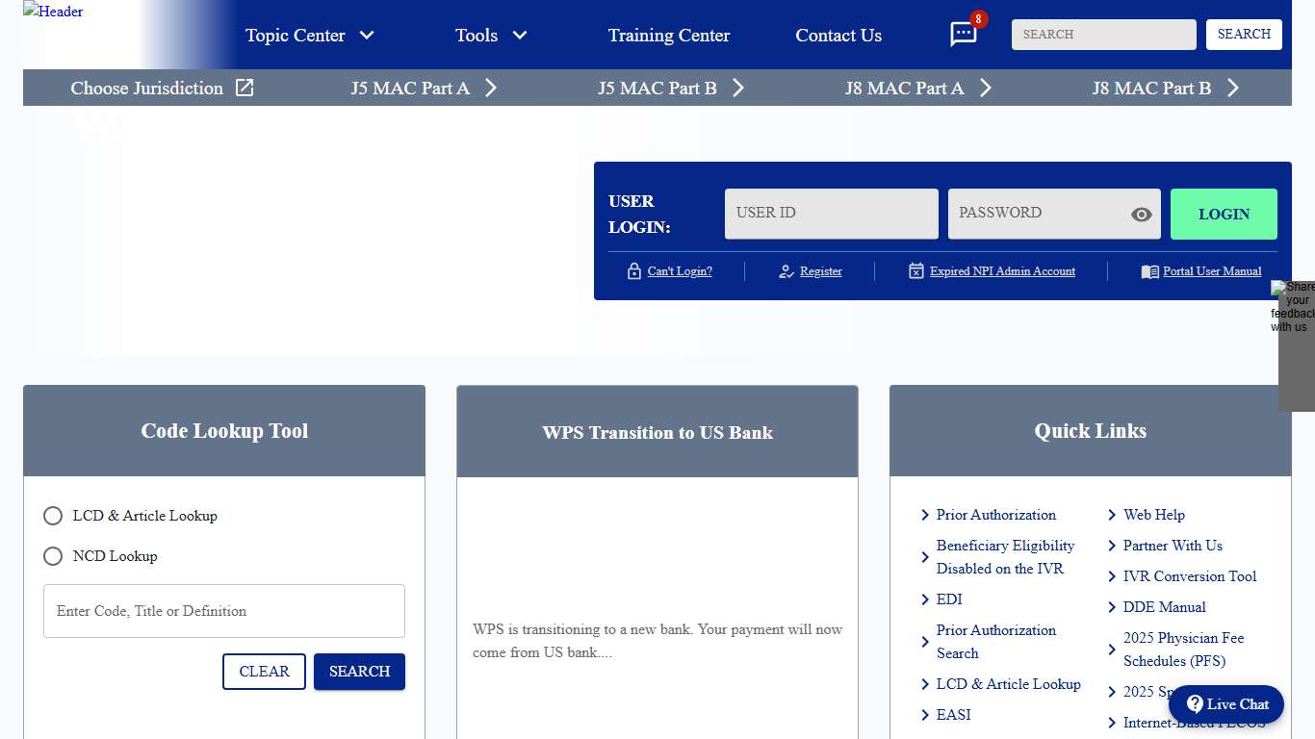Open the DDE Manual quick link
The image size is (1315, 739).
[1164, 607]
